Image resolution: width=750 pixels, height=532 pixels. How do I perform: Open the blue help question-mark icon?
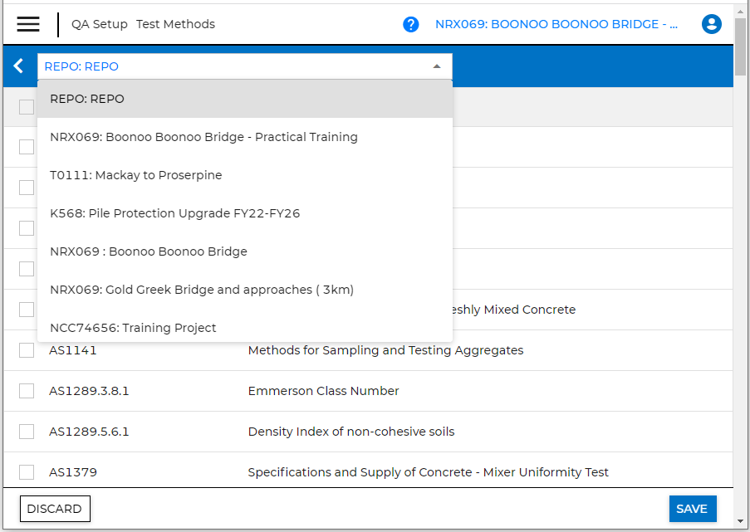[411, 24]
